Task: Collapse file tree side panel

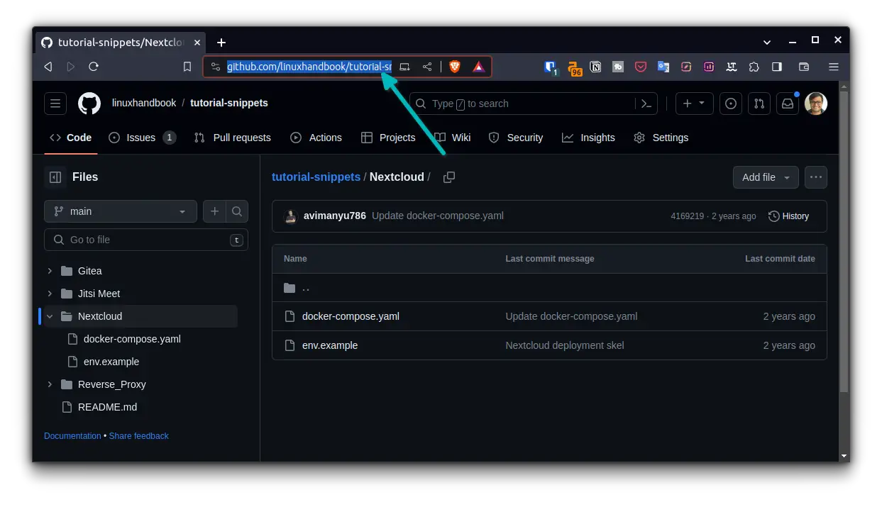Action: click(x=55, y=177)
